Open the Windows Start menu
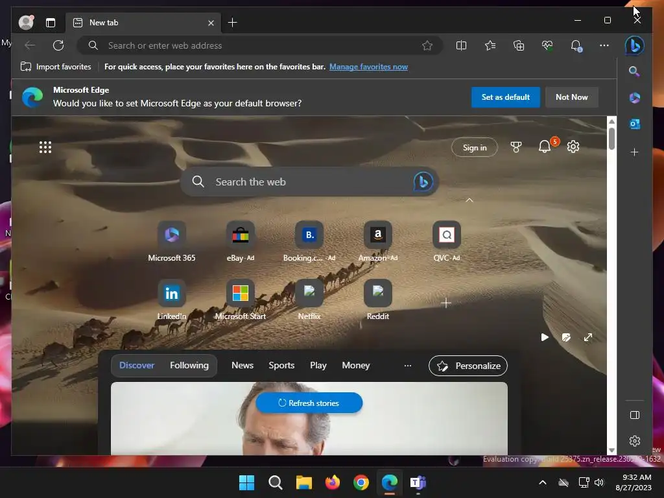The height and width of the screenshot is (498, 664). 246,482
